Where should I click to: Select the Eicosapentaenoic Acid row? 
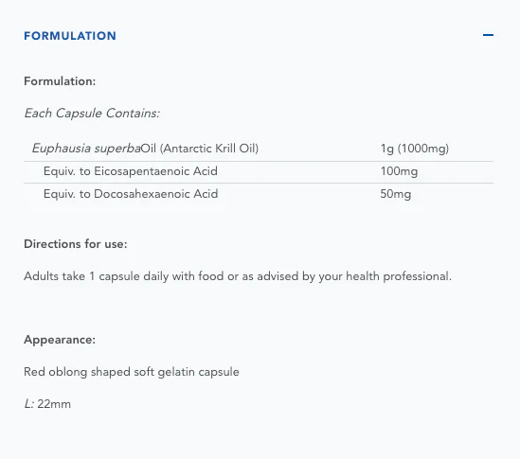coord(259,172)
